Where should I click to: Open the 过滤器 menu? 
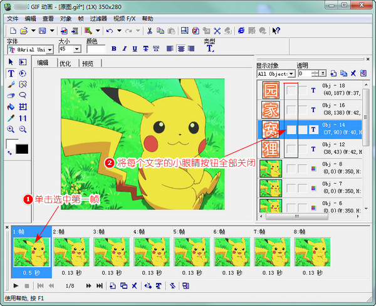click(x=98, y=19)
